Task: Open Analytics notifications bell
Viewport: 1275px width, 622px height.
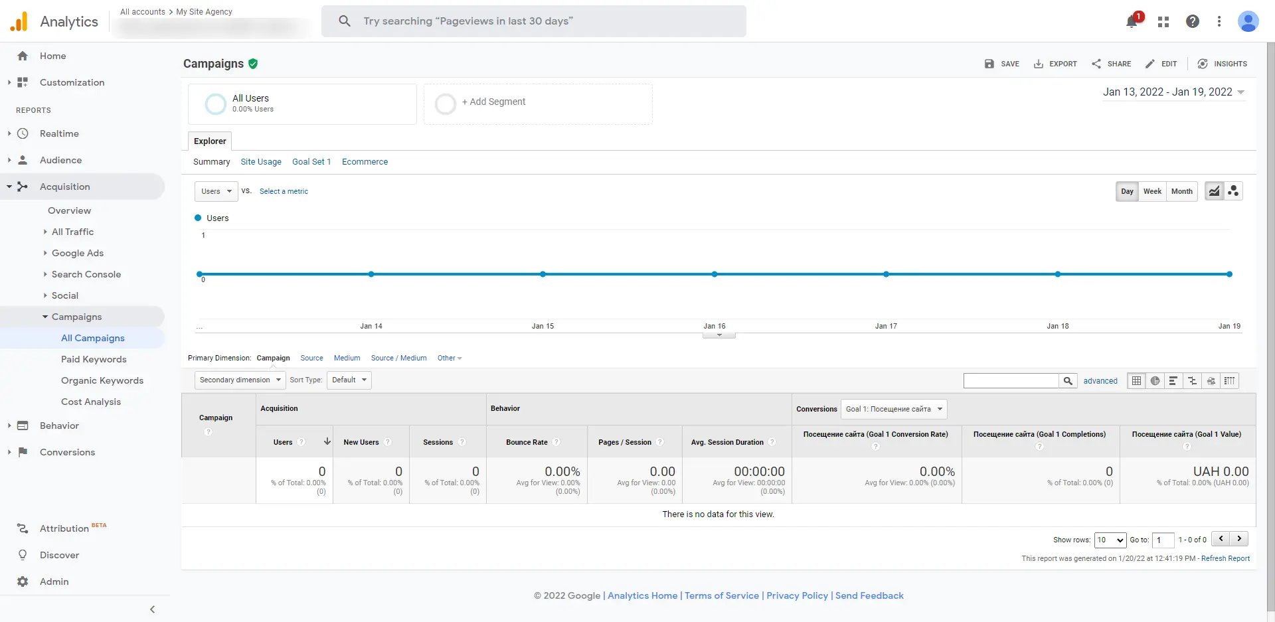Action: (x=1131, y=21)
